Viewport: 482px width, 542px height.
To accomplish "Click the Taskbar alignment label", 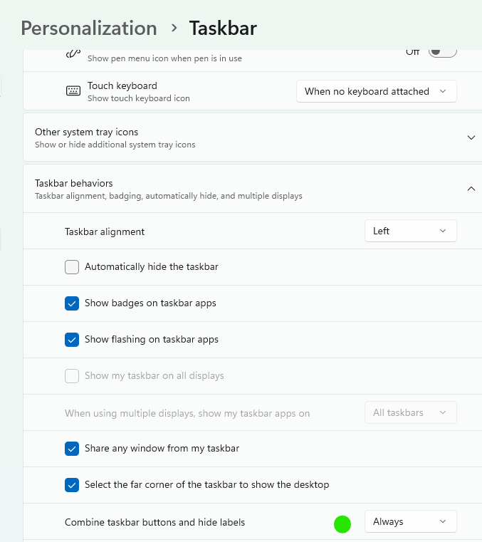I will 105,231.
